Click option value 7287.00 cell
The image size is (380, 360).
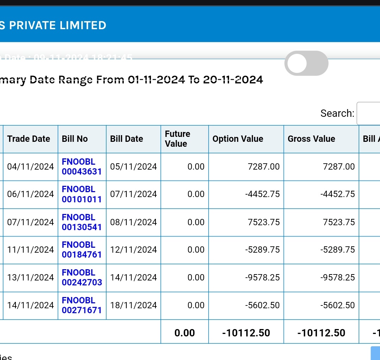click(246, 167)
